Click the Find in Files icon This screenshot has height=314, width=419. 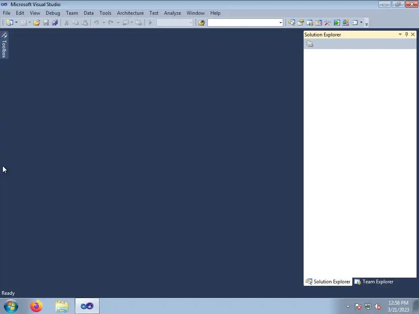(x=201, y=23)
